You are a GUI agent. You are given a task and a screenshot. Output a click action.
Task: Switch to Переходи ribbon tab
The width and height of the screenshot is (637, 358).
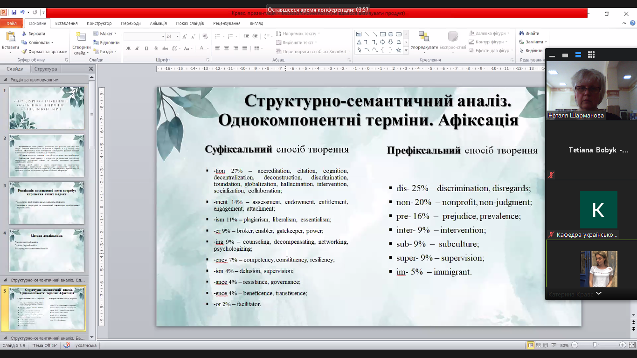click(131, 23)
